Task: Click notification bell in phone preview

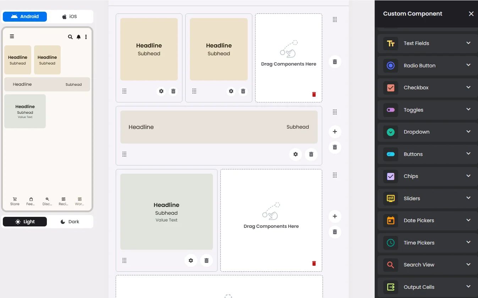Action: coord(78,36)
